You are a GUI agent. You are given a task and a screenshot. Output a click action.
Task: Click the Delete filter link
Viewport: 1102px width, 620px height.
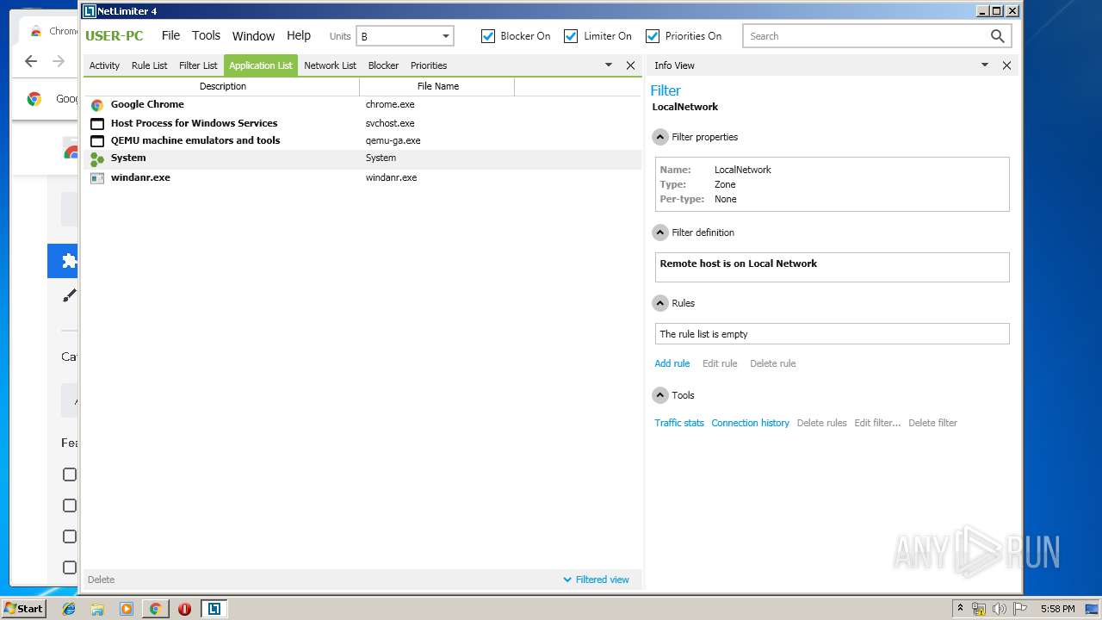tap(932, 423)
